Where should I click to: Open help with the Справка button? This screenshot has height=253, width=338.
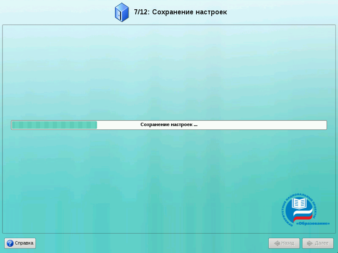[20, 243]
